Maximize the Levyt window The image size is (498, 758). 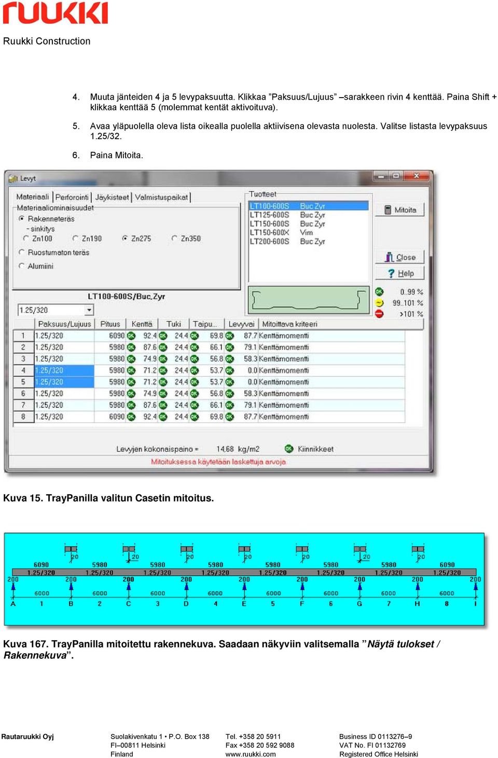coord(396,177)
